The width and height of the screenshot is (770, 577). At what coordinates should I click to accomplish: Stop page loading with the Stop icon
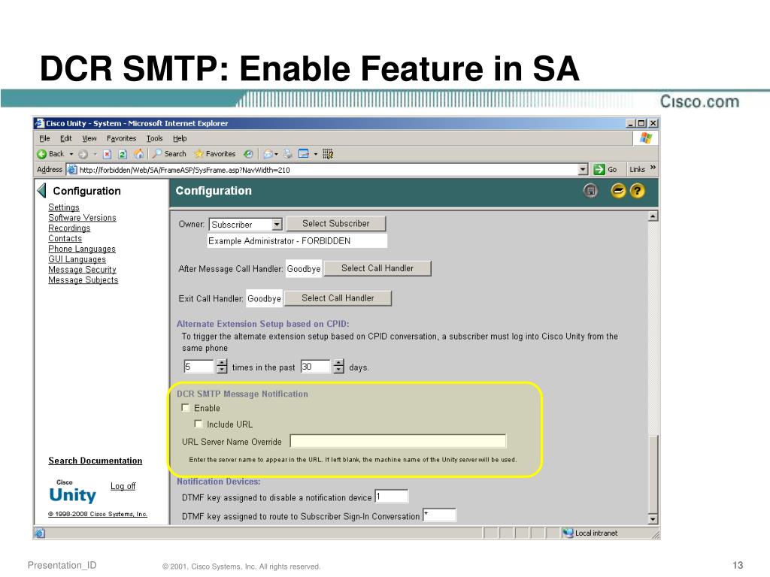point(107,154)
